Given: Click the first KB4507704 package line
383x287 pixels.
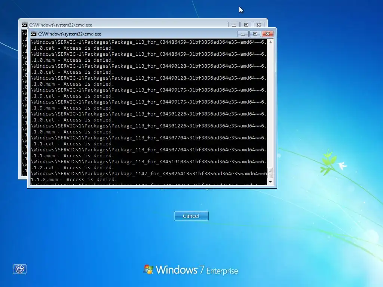Looking at the screenshot, I should [x=149, y=138].
